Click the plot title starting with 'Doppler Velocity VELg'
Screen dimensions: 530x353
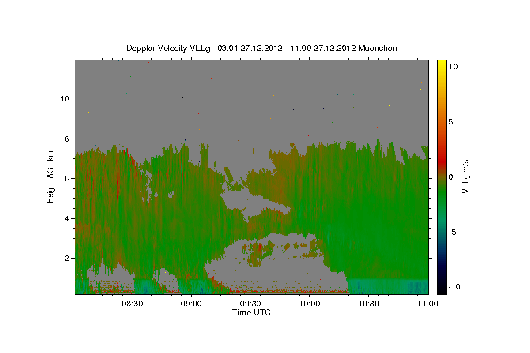(x=261, y=48)
